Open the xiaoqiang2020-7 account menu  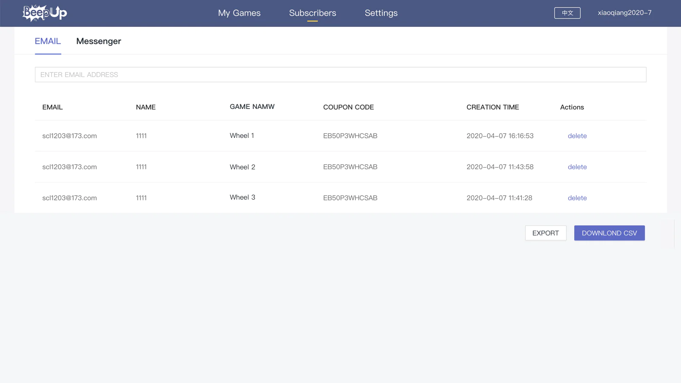pyautogui.click(x=624, y=13)
